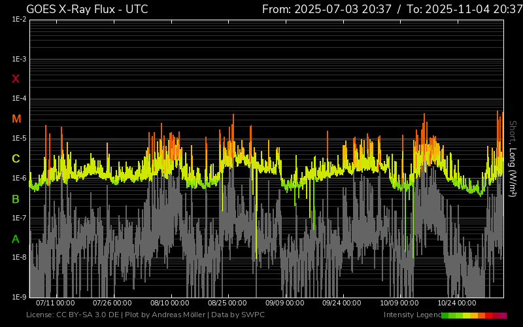
Task: Click the Intensity Legend label
Action: point(412,315)
